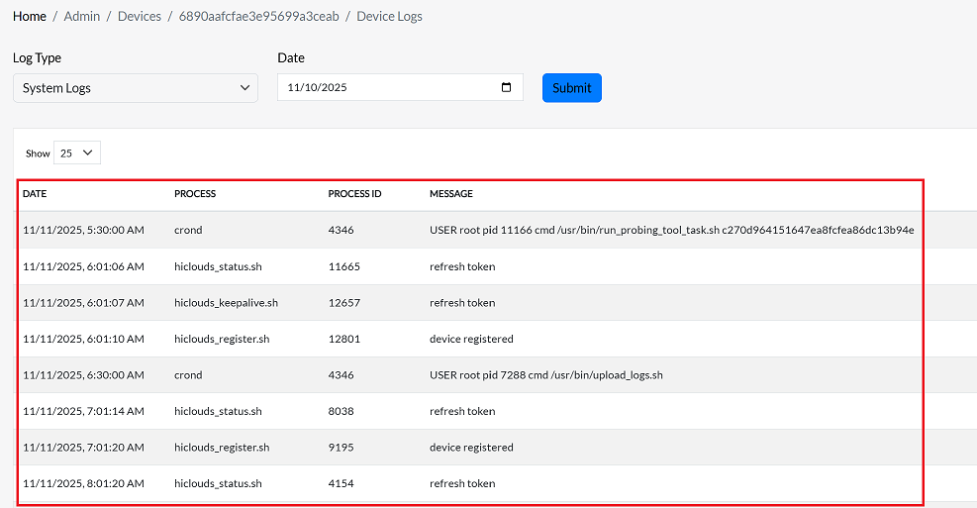
Task: Click the 7:01:20 AM device registered row
Action: (x=471, y=448)
